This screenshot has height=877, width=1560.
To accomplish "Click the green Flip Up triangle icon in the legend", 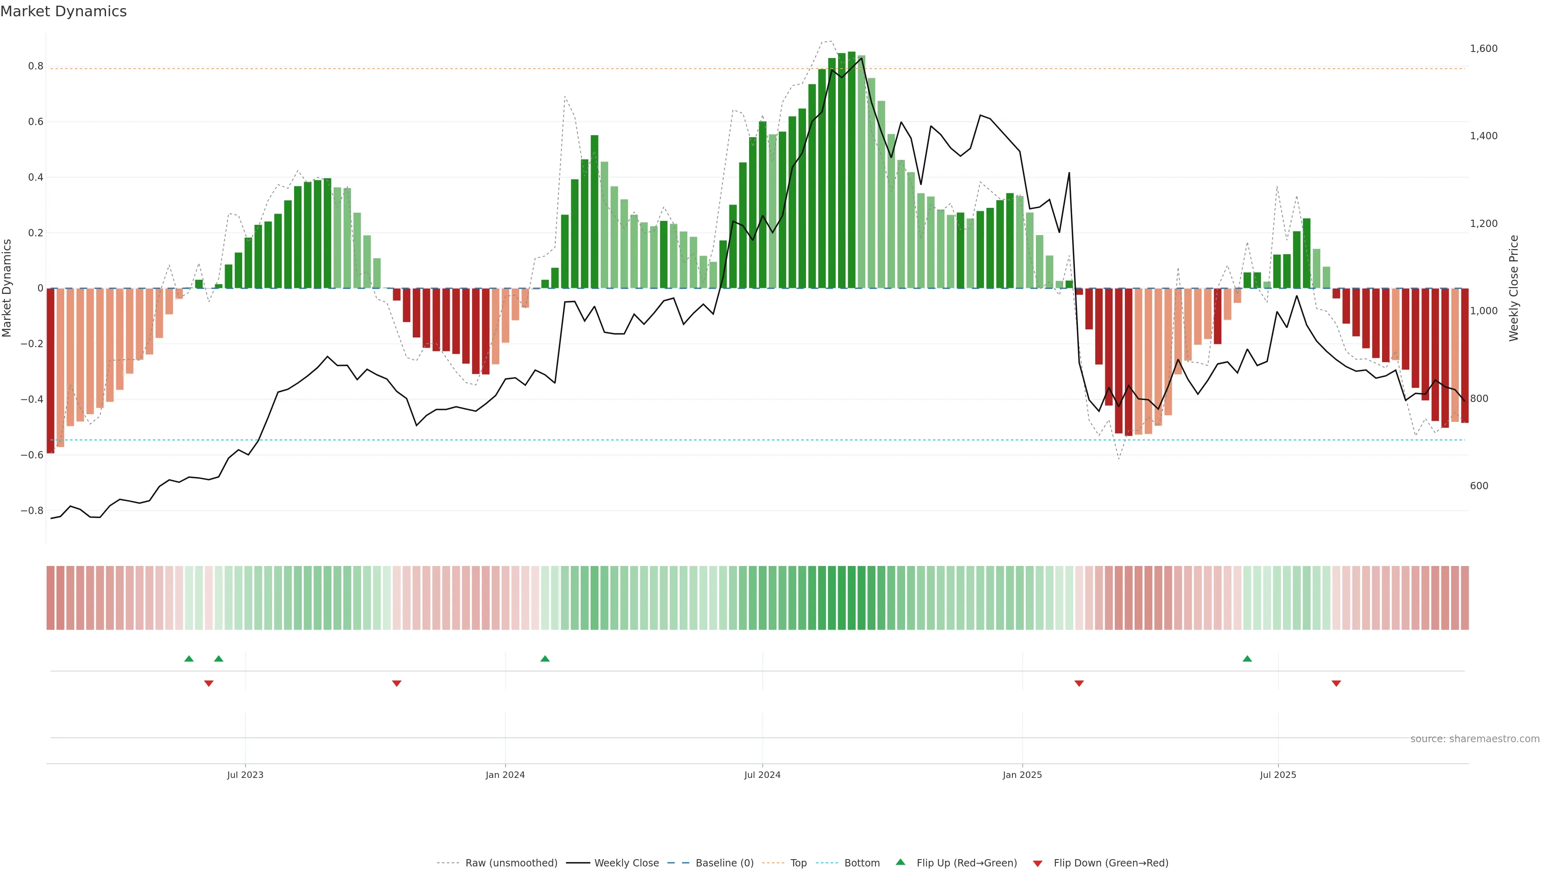I will click(x=901, y=862).
